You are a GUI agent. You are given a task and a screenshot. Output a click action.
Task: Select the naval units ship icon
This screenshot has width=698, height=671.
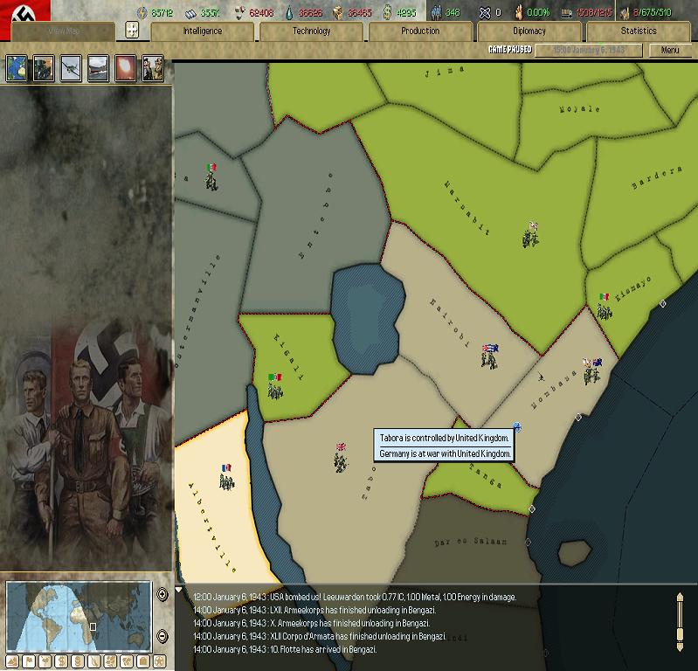pyautogui.click(x=98, y=68)
